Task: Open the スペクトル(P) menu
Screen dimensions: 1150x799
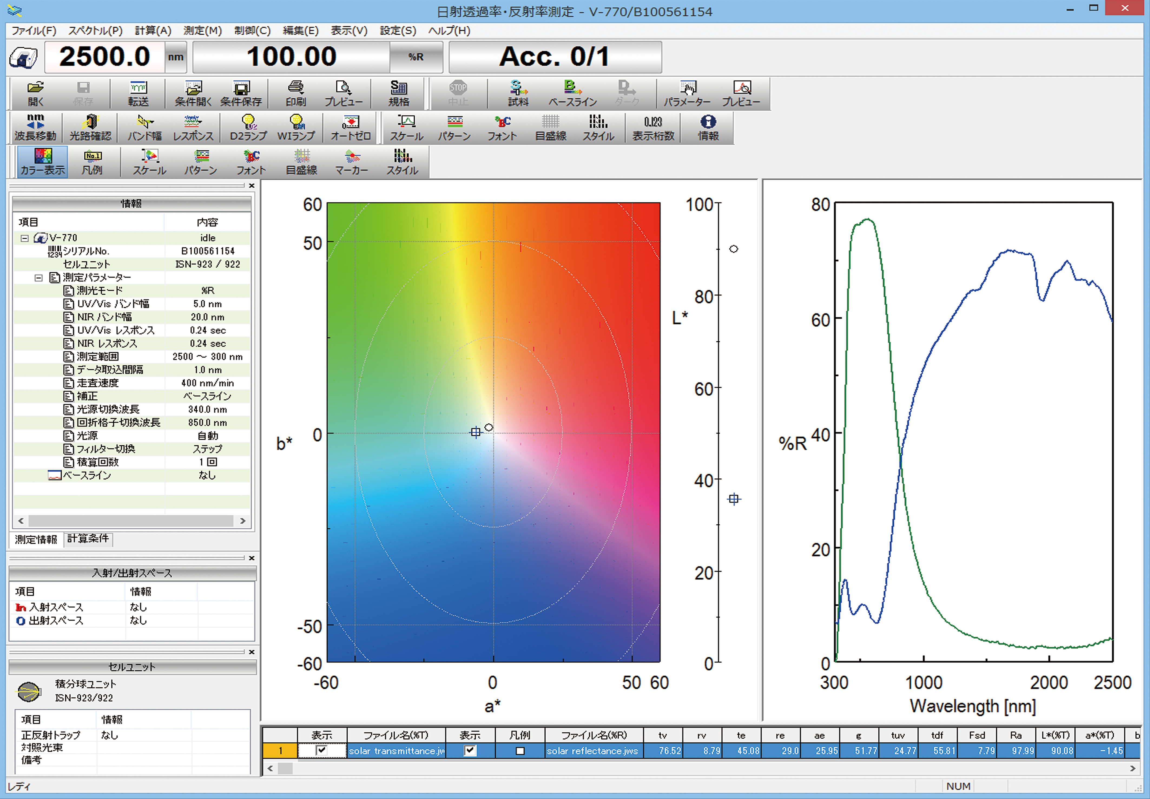Action: tap(95, 31)
